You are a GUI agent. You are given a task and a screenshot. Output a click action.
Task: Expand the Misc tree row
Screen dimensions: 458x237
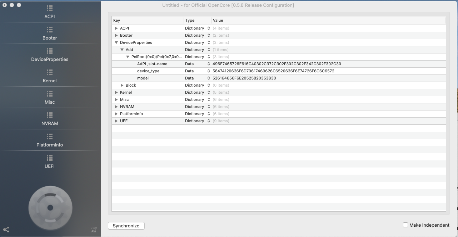click(x=116, y=99)
